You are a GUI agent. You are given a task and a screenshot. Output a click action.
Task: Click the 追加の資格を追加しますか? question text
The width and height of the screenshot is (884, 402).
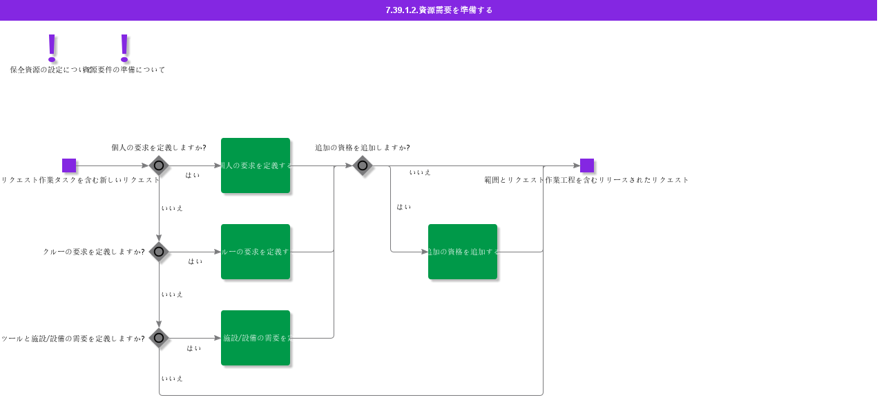coord(363,148)
